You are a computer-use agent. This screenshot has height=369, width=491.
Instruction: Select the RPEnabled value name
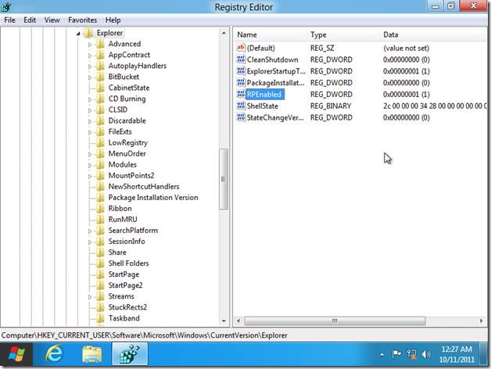click(x=264, y=95)
